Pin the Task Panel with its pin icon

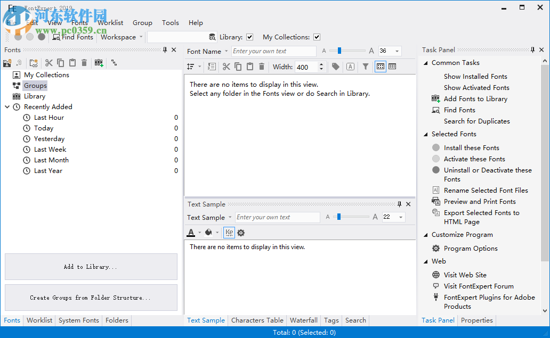tap(532, 50)
